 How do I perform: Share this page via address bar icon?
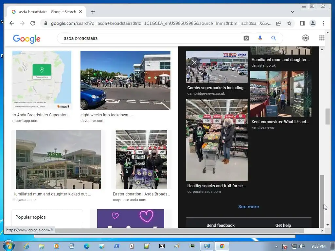279,23
